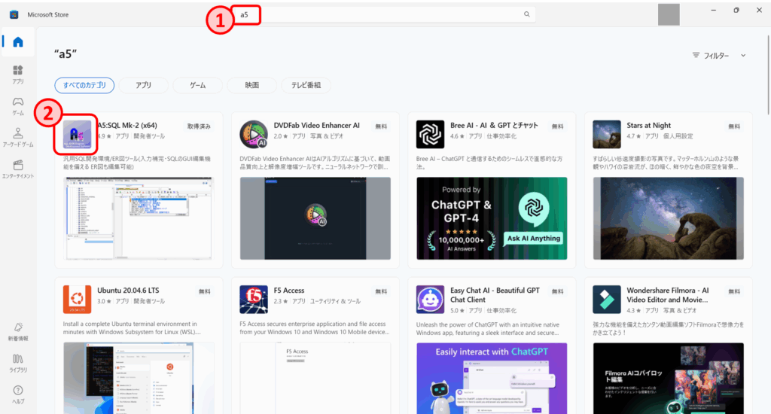Open the エンターテイメント section in the sidebar

18,169
